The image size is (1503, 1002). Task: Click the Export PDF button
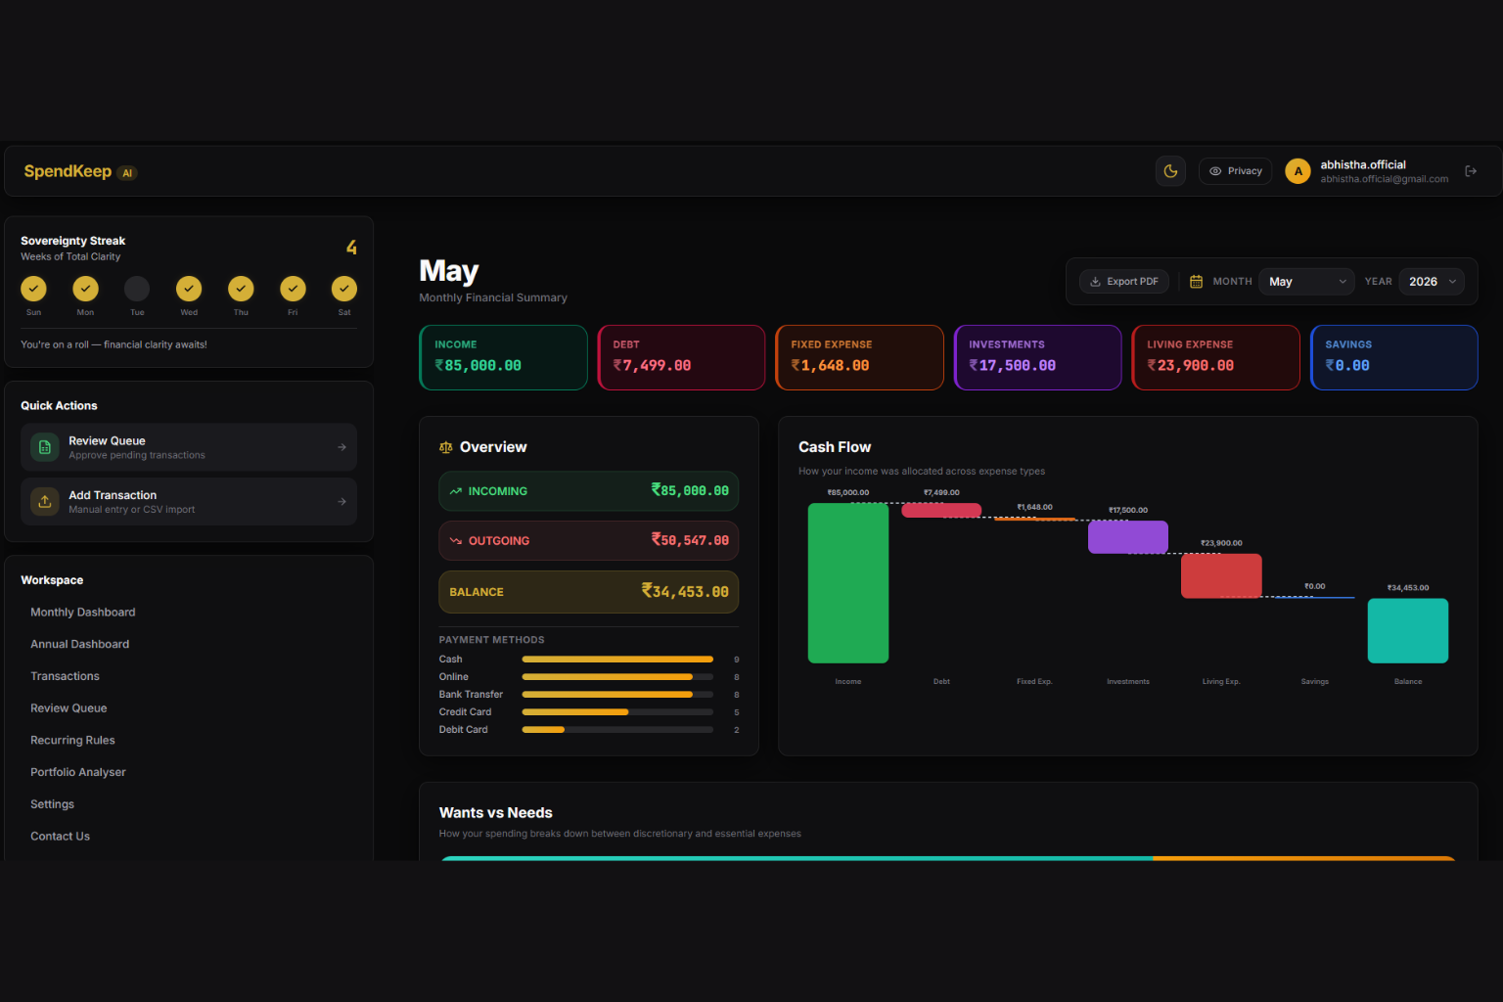click(x=1124, y=282)
